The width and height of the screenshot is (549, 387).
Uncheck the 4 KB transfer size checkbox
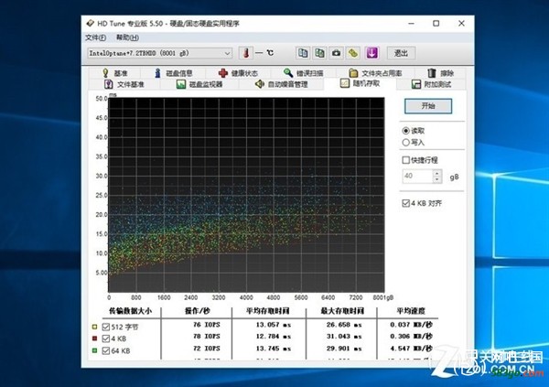click(x=106, y=339)
